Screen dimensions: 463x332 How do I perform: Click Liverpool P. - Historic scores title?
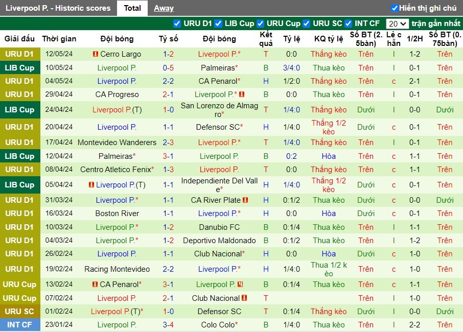coord(58,8)
